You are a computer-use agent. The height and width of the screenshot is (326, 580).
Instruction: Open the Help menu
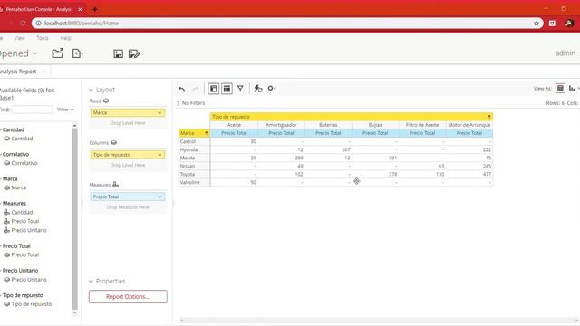[x=65, y=38]
